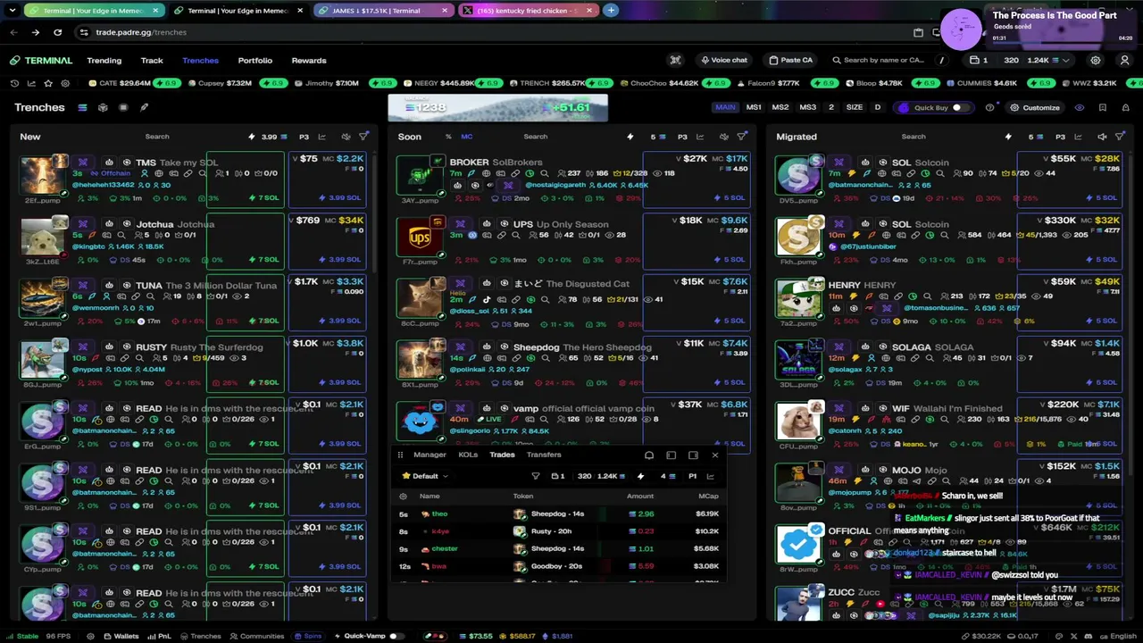
Task: Mute sound alerts in the New column
Action: pos(346,137)
